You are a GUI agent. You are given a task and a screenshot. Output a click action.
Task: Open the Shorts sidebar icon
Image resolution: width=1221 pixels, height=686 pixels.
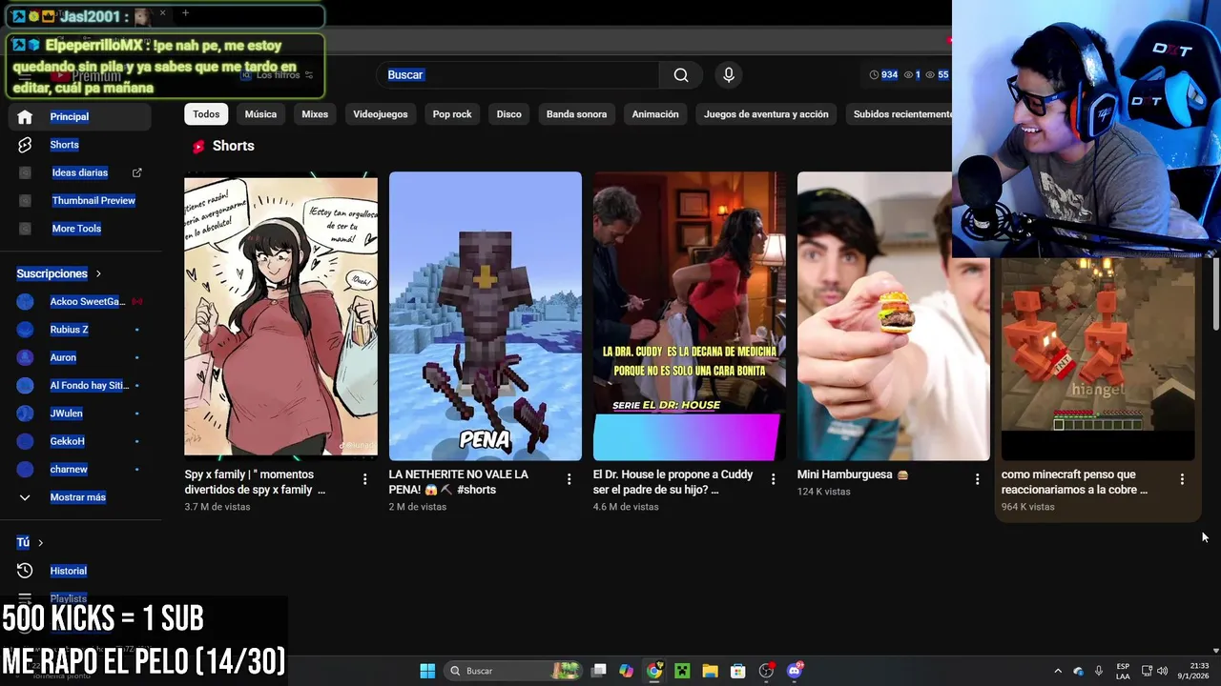coord(25,145)
